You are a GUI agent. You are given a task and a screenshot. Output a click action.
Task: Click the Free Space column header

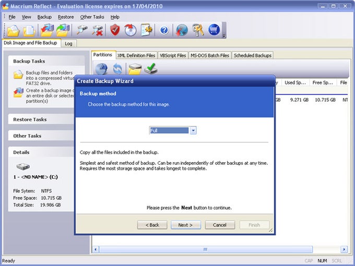[323, 82]
